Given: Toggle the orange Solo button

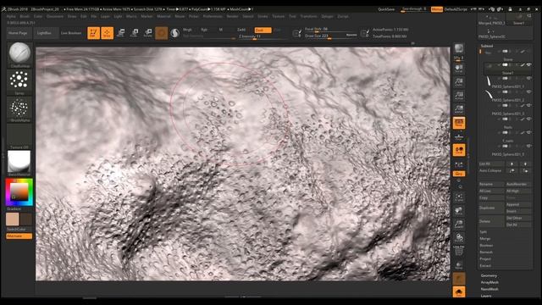Looking at the screenshot, I should pos(459,292).
